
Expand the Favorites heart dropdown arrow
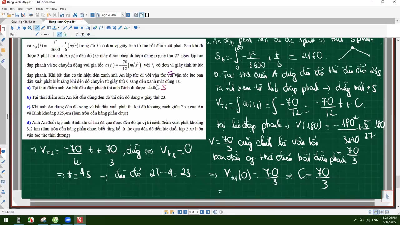[139, 28]
